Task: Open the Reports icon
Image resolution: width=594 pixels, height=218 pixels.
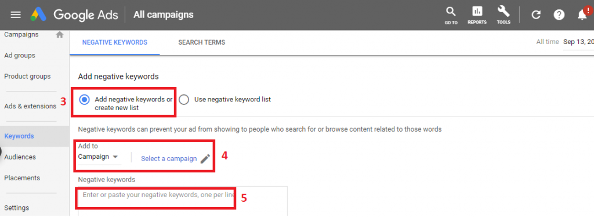Action: (x=477, y=15)
